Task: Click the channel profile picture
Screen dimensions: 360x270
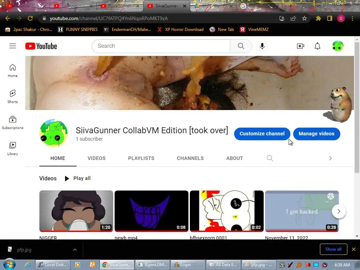Action: click(x=53, y=133)
